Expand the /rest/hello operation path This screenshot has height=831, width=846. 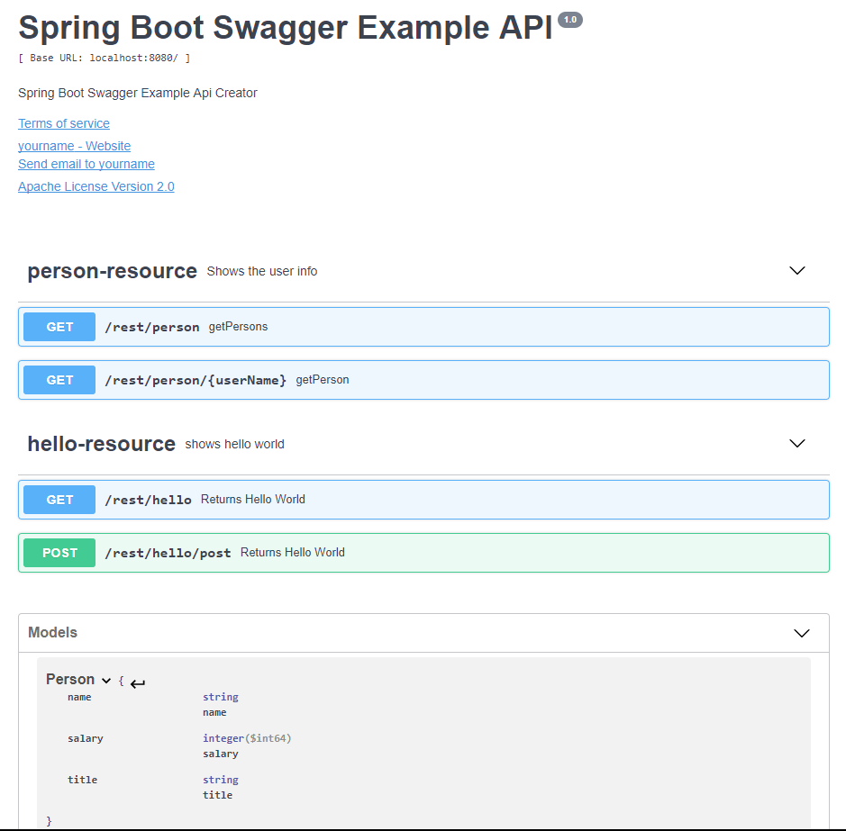148,500
